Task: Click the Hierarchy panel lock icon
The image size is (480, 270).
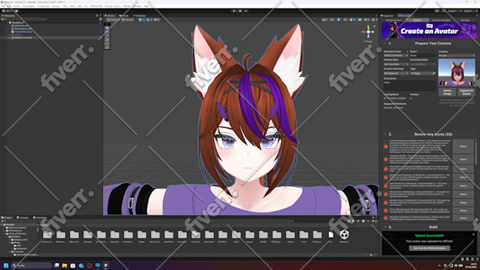Action: (x=97, y=16)
